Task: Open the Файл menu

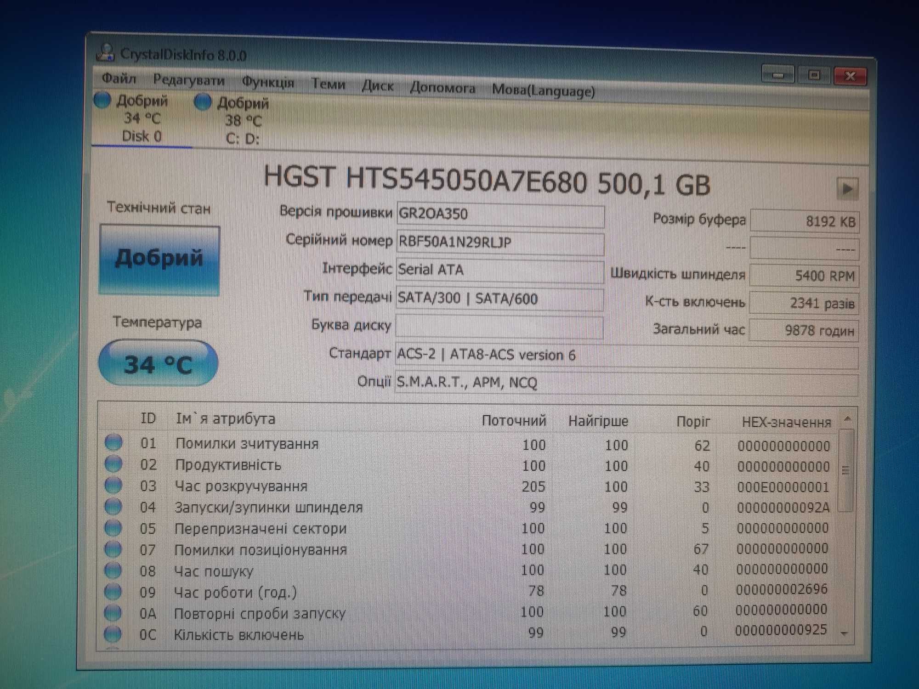Action: (119, 79)
